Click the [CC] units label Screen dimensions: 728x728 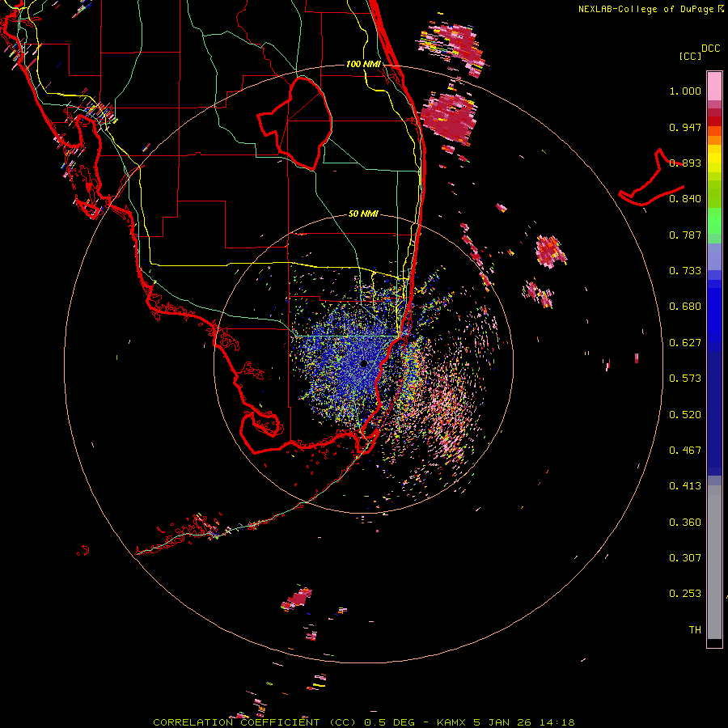[x=690, y=56]
